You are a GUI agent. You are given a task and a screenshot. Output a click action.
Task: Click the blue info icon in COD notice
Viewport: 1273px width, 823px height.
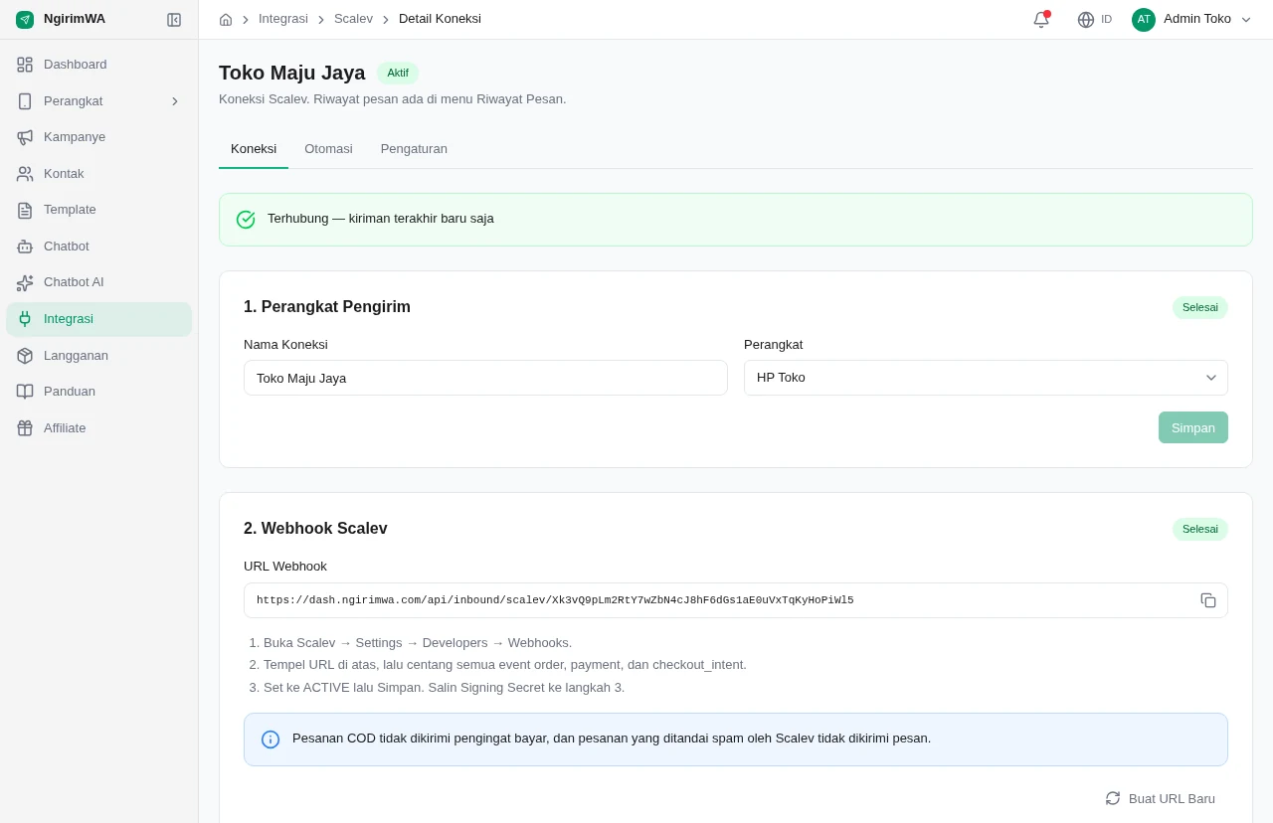[x=271, y=740]
